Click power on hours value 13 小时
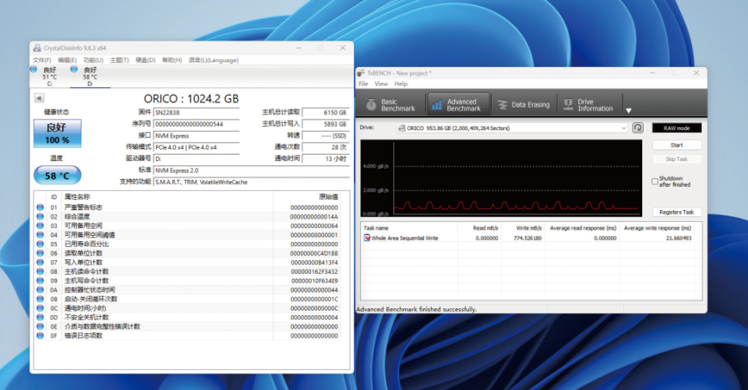Screen dimensions: 748x390 [x=326, y=159]
